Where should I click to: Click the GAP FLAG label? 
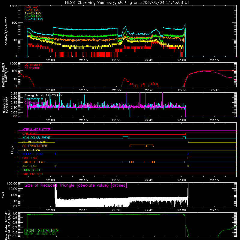[29, 133]
